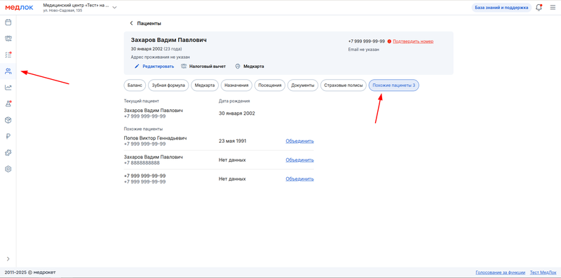Screen dimensions: 561x278
Task: Switch to the Страховые полисы tab
Action: coord(343,85)
